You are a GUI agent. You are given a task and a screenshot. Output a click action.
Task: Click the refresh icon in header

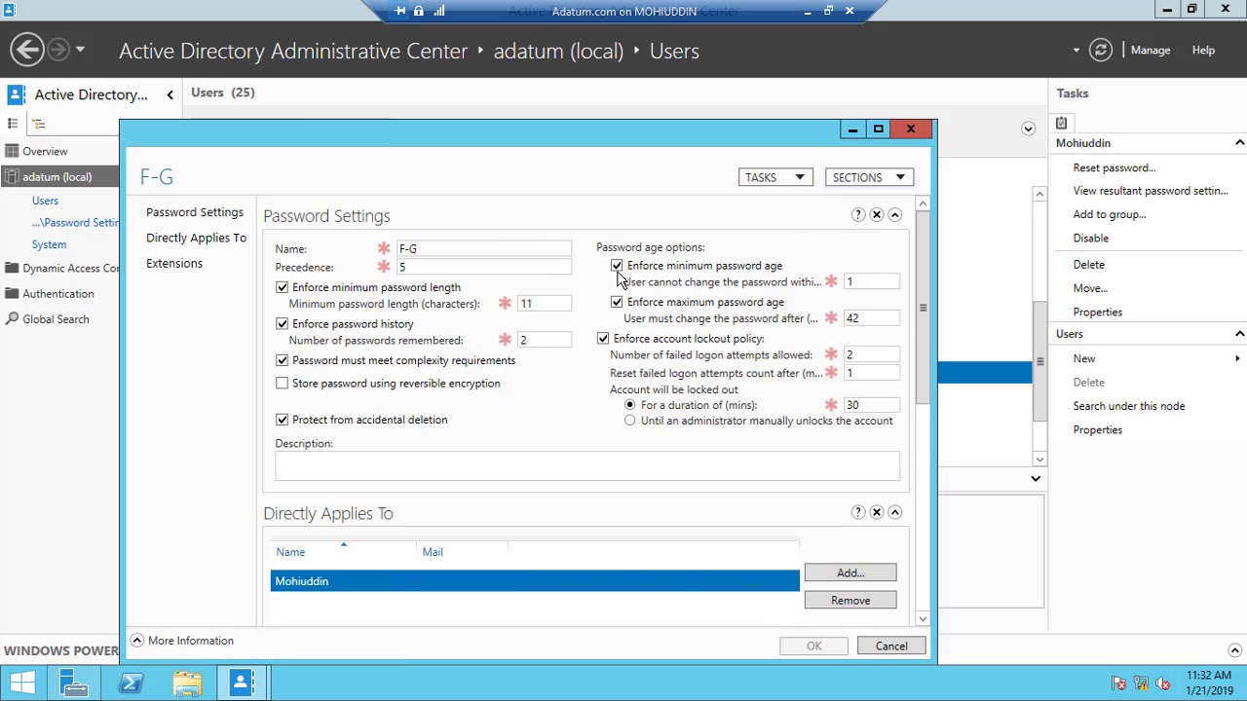point(1101,51)
